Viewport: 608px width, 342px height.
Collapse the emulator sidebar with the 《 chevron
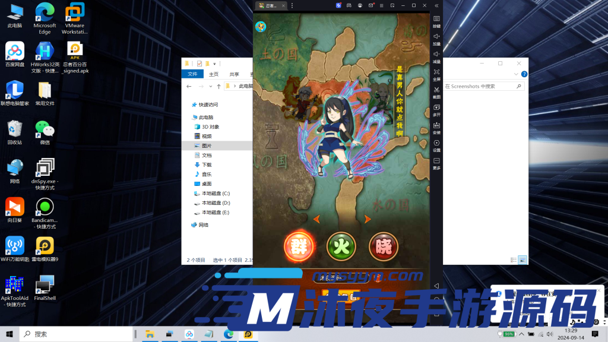pos(438,5)
